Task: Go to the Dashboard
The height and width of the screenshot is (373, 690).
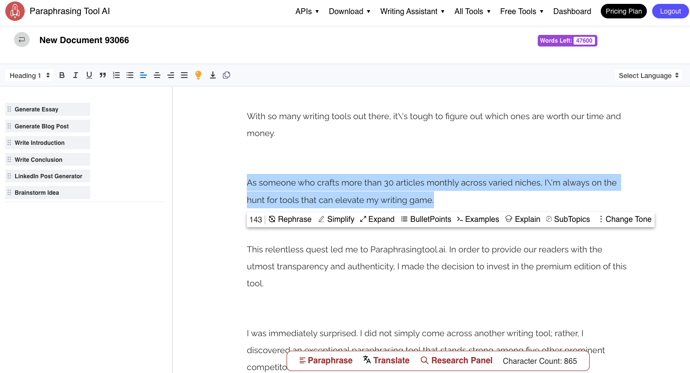Action: 572,11
